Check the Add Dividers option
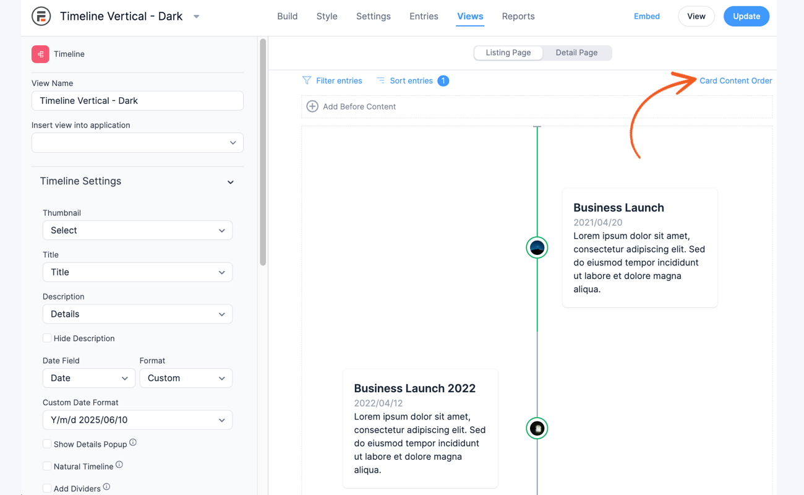This screenshot has width=804, height=495. (x=47, y=488)
